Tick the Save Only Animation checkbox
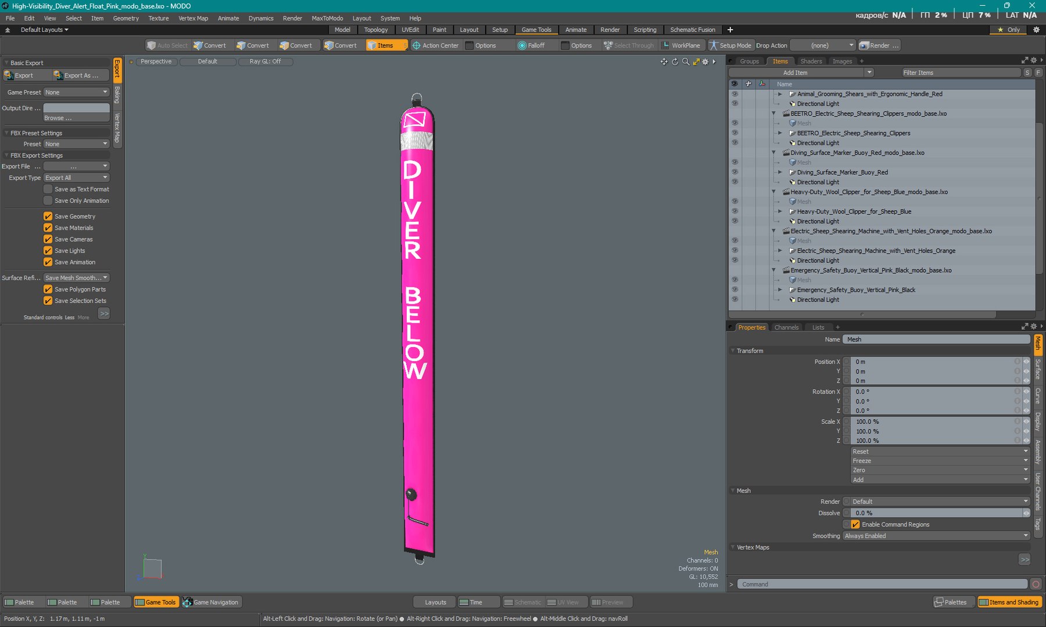This screenshot has width=1046, height=627. [48, 201]
